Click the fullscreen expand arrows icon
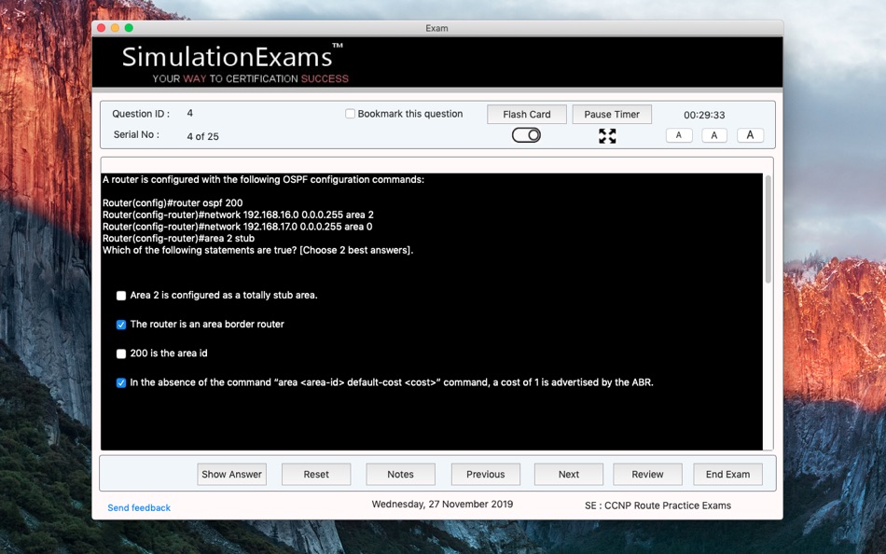Image resolution: width=886 pixels, height=554 pixels. click(x=607, y=135)
